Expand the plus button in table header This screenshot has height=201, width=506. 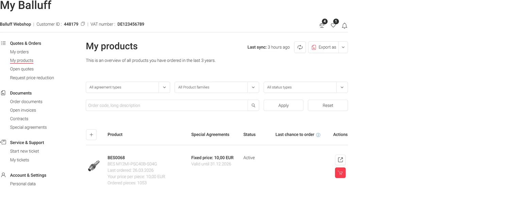point(91,135)
